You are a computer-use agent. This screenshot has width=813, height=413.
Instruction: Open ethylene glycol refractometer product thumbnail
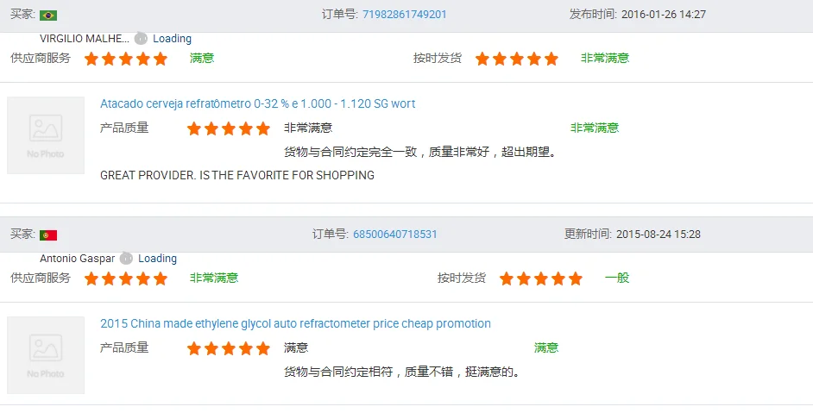[x=46, y=355]
